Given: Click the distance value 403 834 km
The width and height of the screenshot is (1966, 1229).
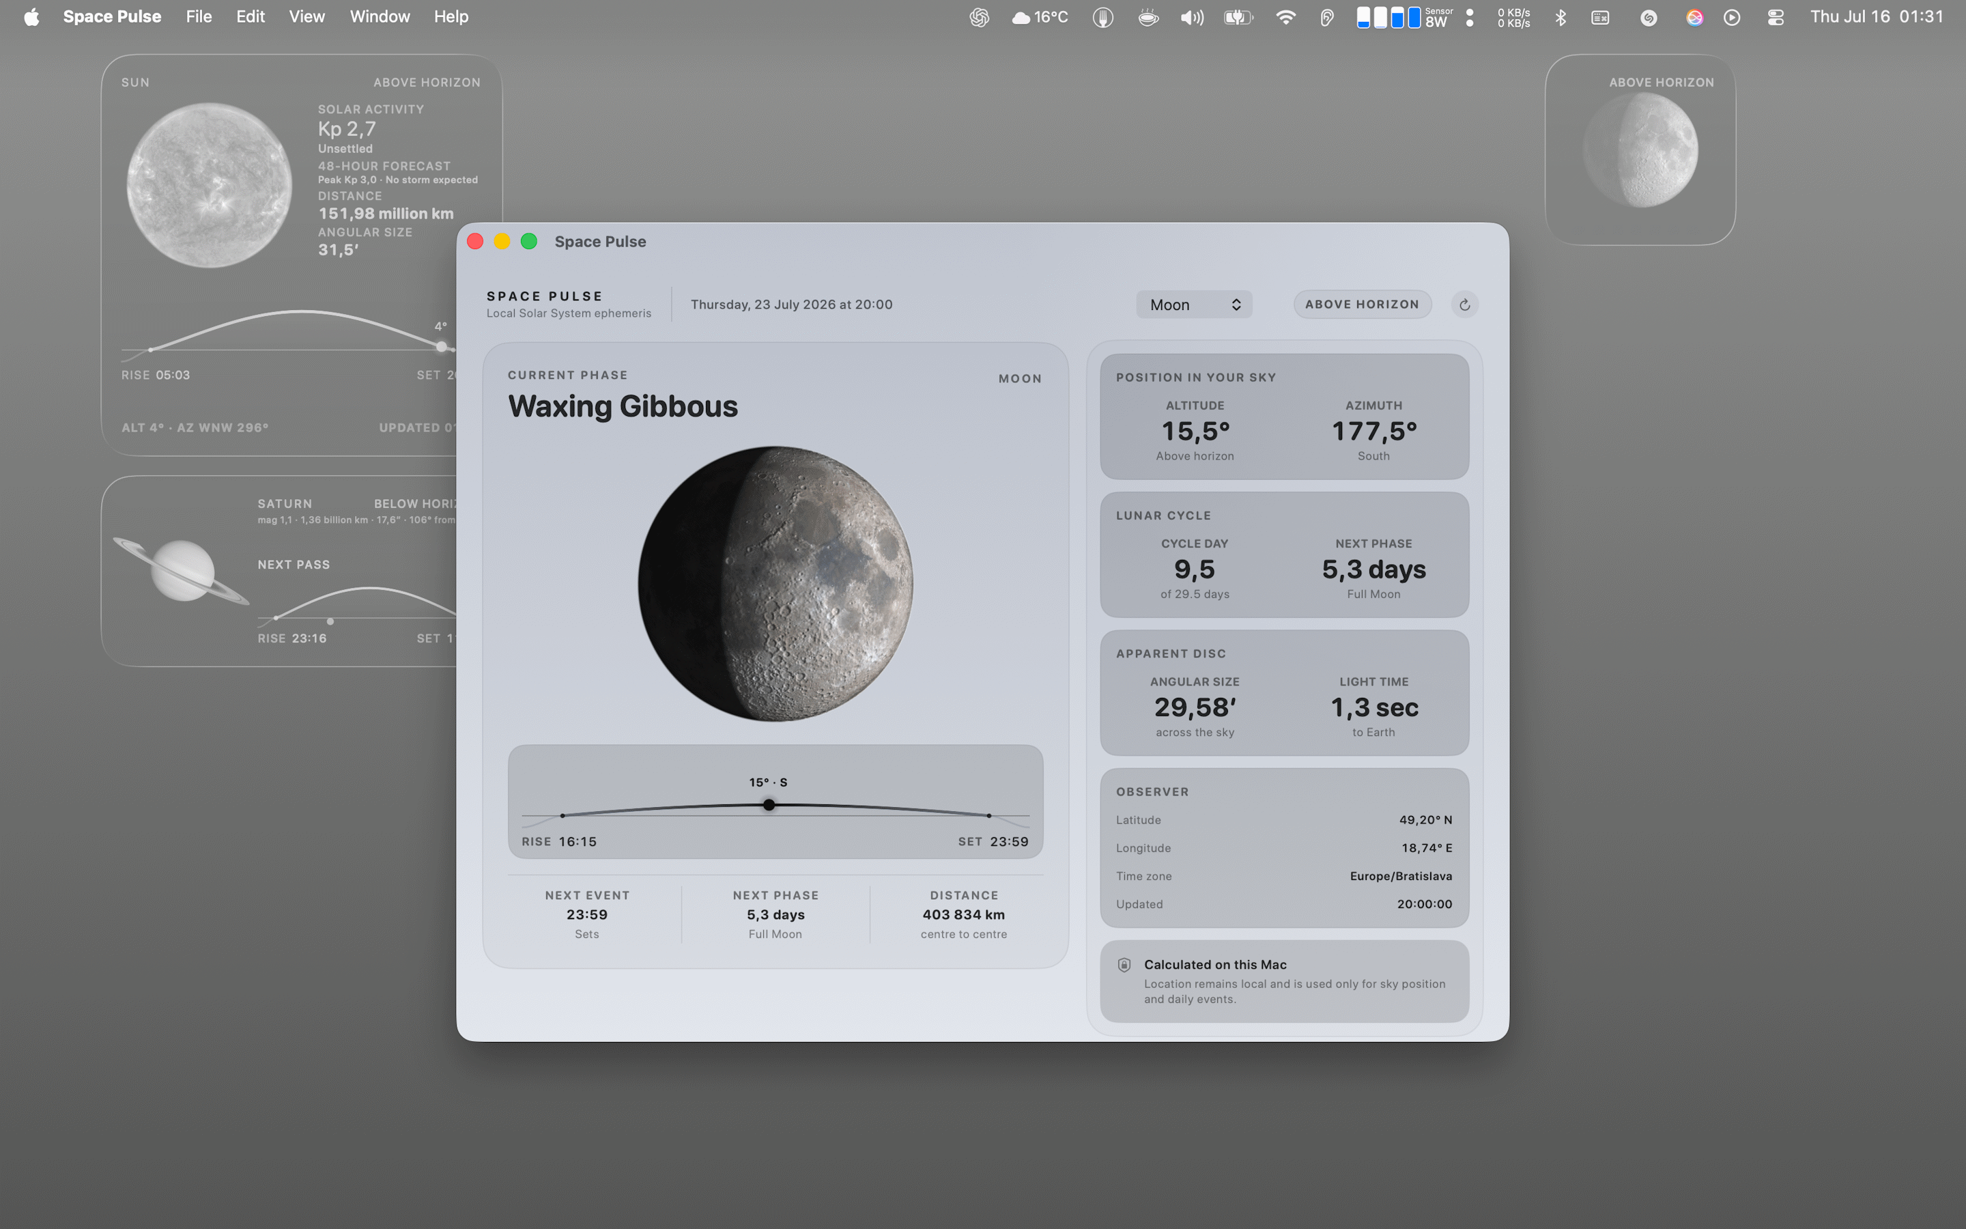Looking at the screenshot, I should point(963,914).
